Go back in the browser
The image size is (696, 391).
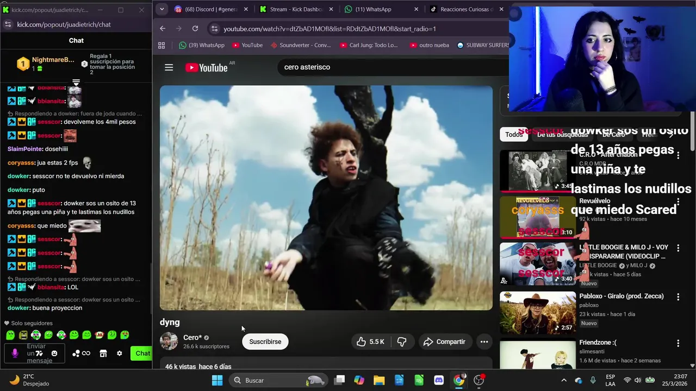click(x=163, y=29)
